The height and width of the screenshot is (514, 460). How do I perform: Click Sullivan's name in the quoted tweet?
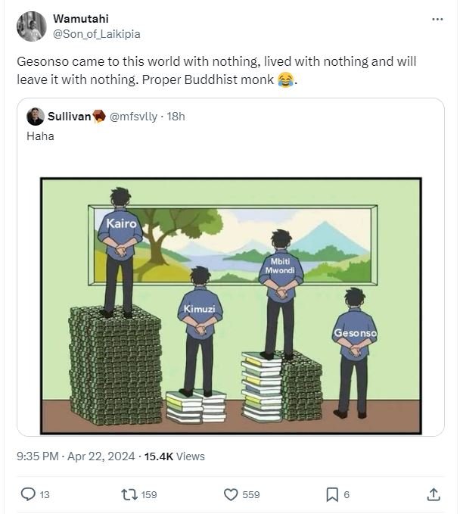coord(69,117)
